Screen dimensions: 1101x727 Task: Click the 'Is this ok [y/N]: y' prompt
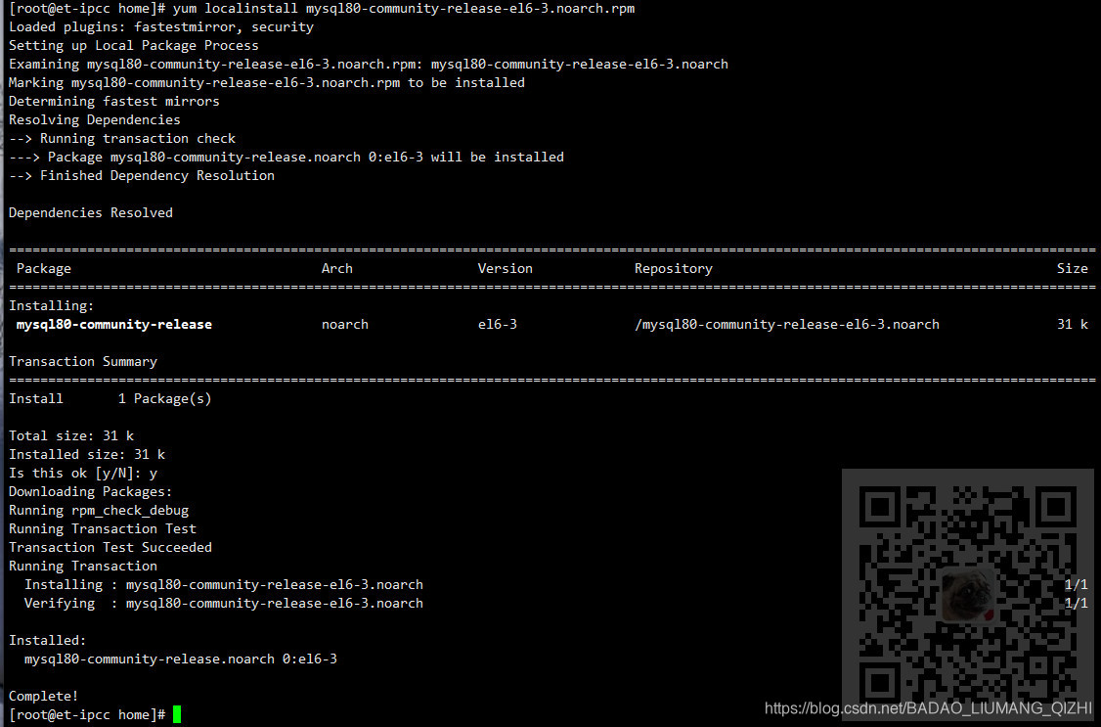(x=83, y=473)
